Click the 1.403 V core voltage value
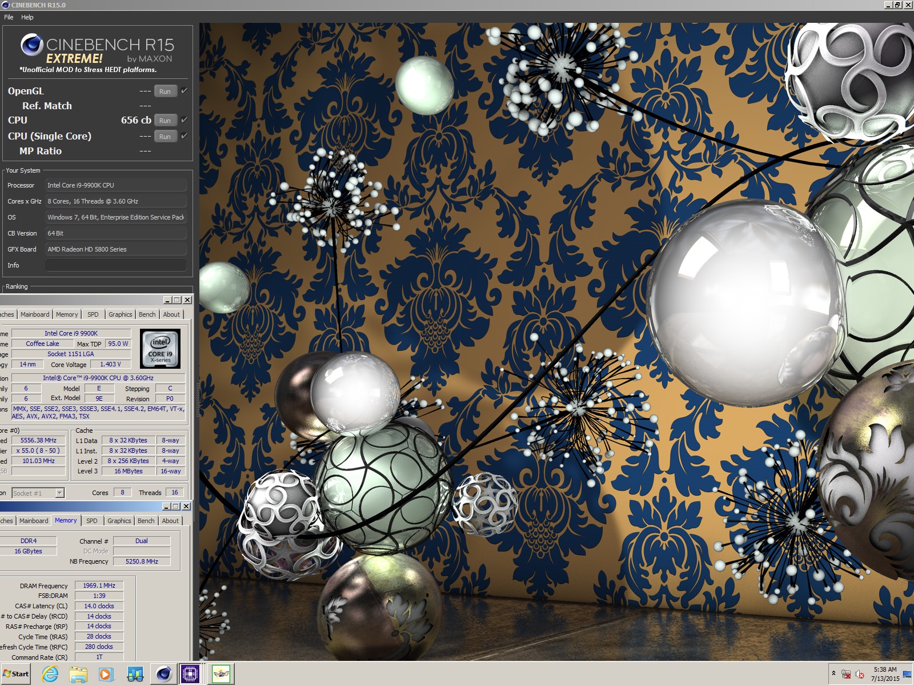Image resolution: width=914 pixels, height=686 pixels. point(110,364)
